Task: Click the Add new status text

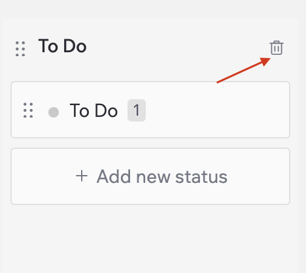Action: 162,176
